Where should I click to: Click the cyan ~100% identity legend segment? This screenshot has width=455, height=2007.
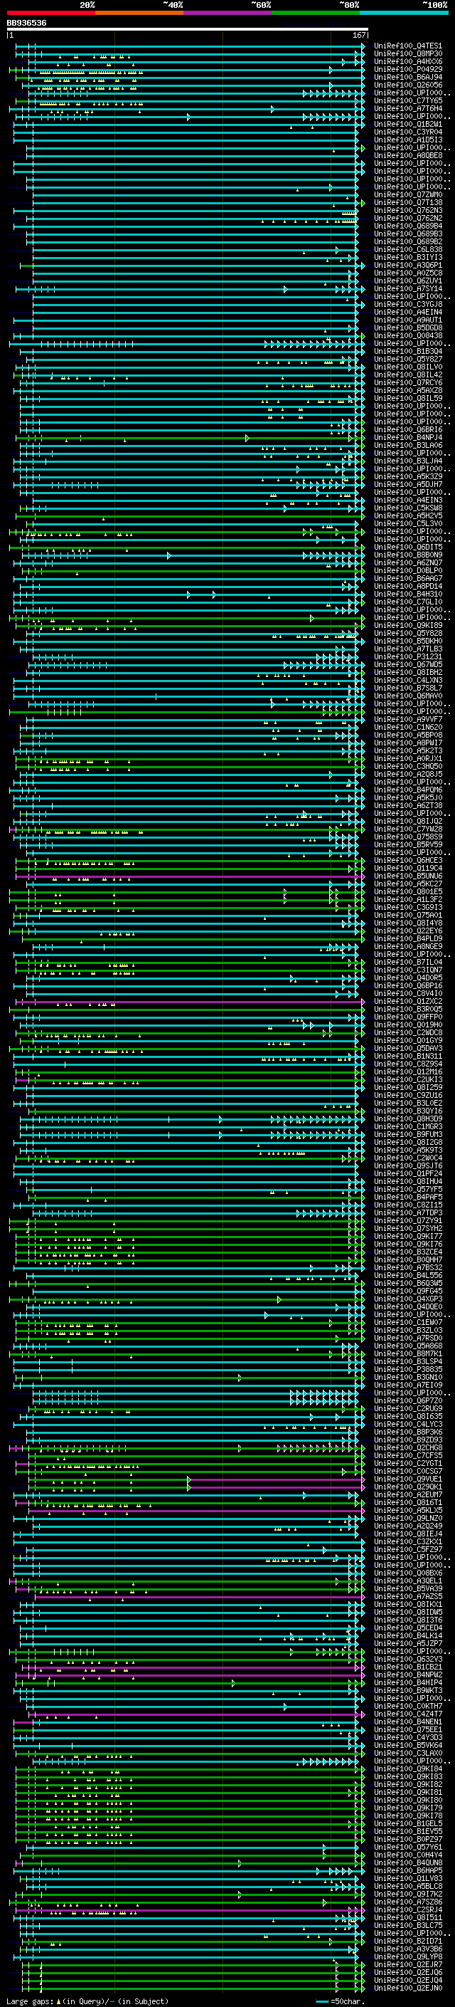coord(405,13)
